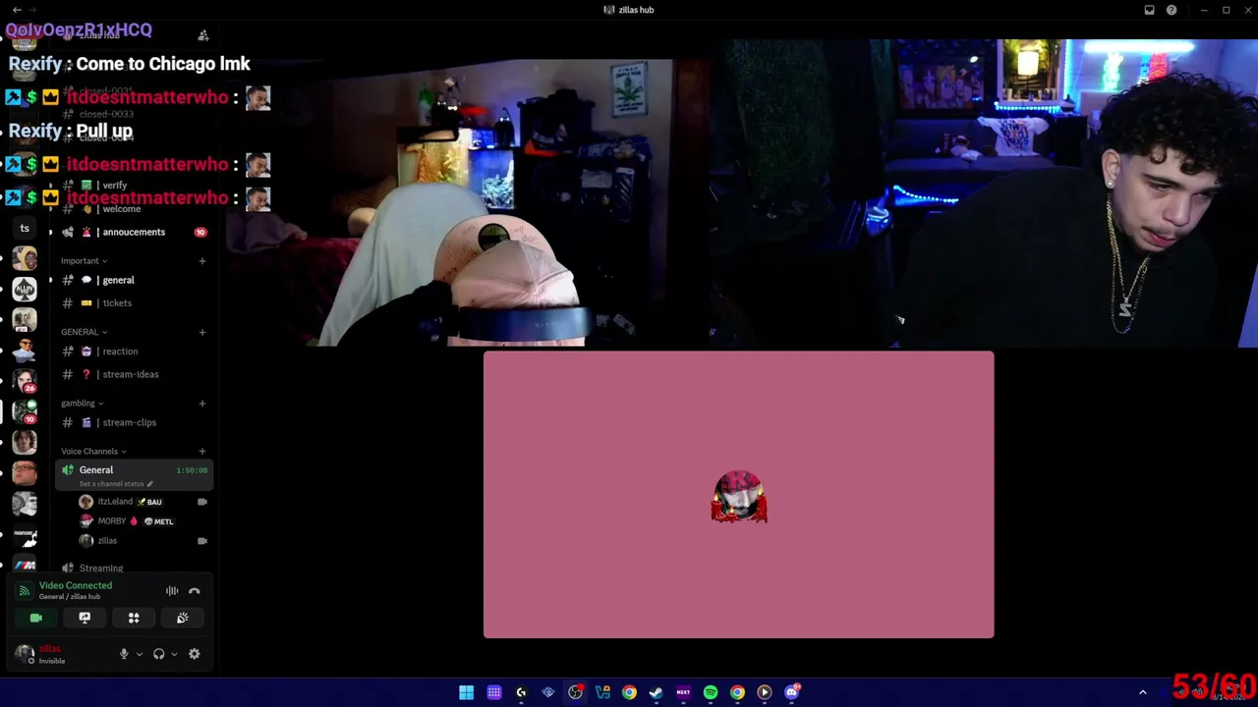Open the Discord inbox icon

[x=1149, y=10]
